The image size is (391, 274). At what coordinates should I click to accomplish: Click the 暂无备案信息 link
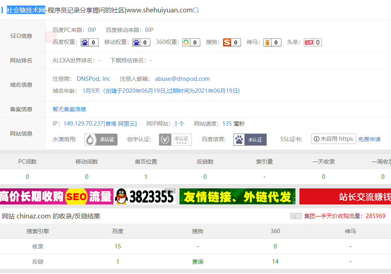tap(69, 109)
